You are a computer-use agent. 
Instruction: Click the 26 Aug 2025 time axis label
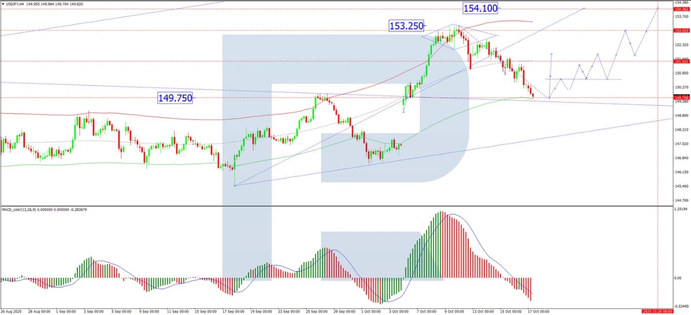click(x=10, y=311)
